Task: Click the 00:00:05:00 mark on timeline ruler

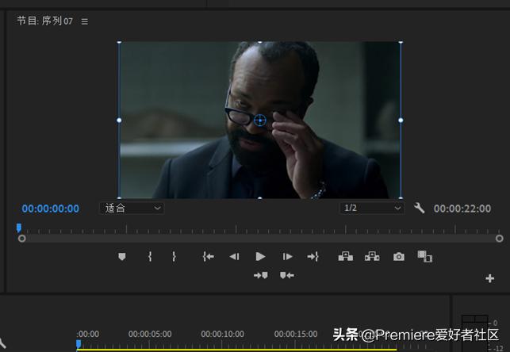Action: pos(150,334)
